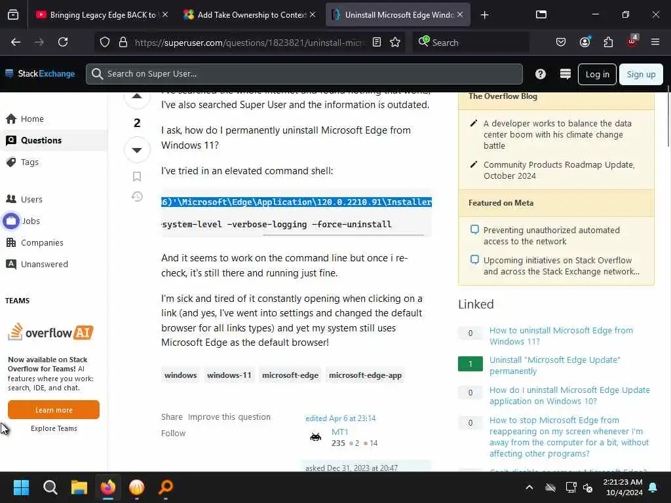
Task: Show site security padlock info
Action: [x=123, y=42]
